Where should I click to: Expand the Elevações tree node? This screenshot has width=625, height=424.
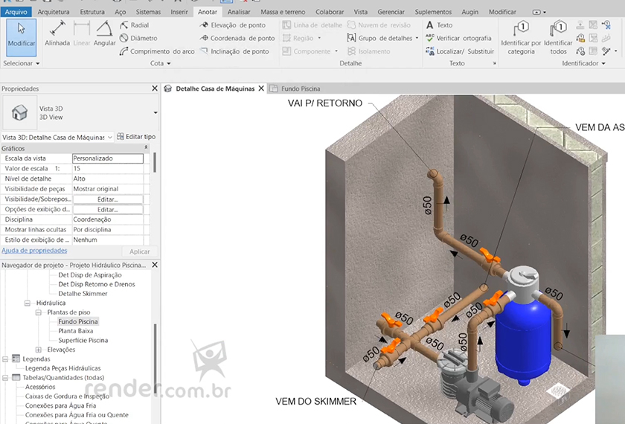pos(39,350)
